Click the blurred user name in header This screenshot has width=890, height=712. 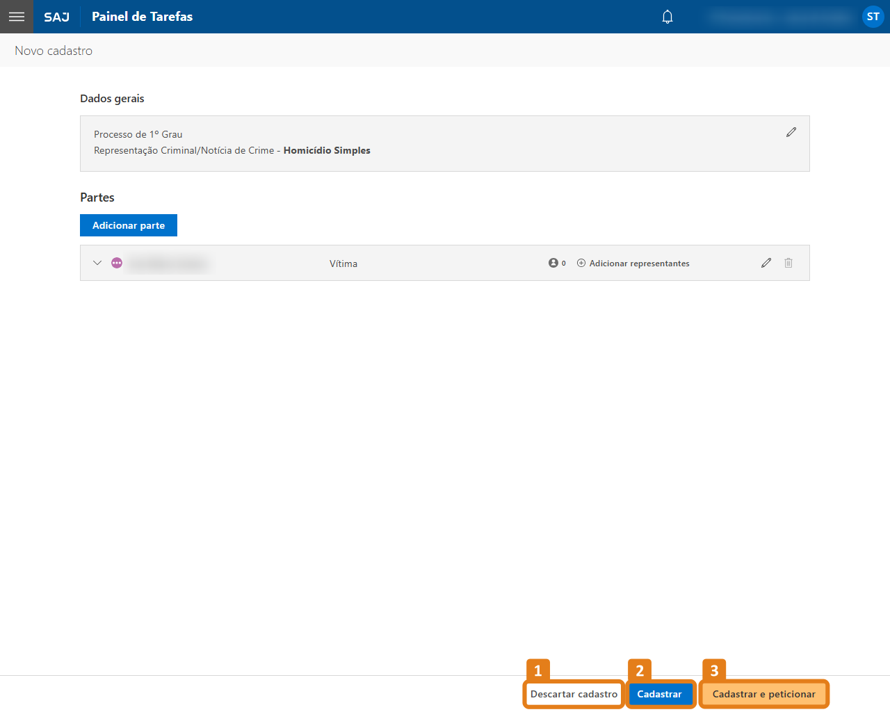(780, 17)
